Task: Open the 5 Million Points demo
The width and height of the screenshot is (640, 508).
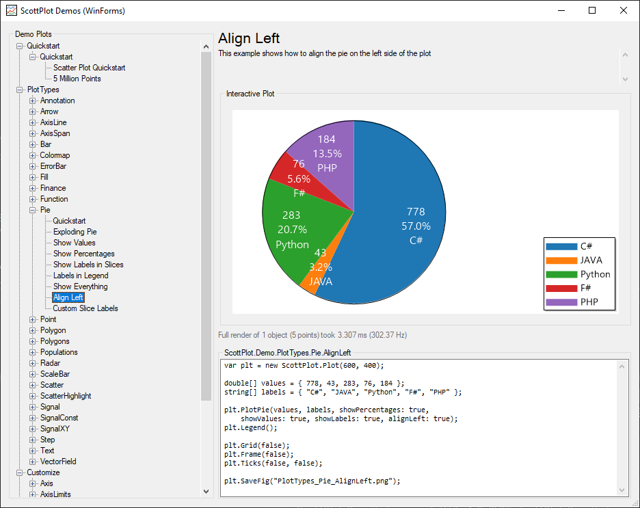Action: [76, 79]
